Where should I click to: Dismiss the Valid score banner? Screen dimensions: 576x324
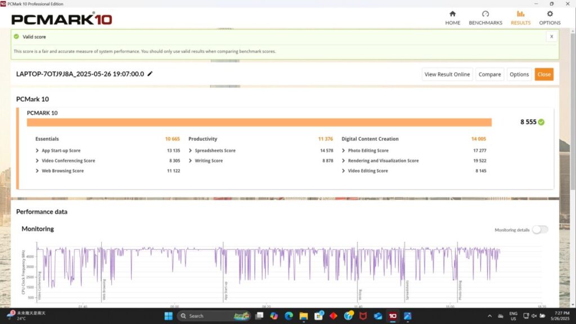[x=551, y=37]
